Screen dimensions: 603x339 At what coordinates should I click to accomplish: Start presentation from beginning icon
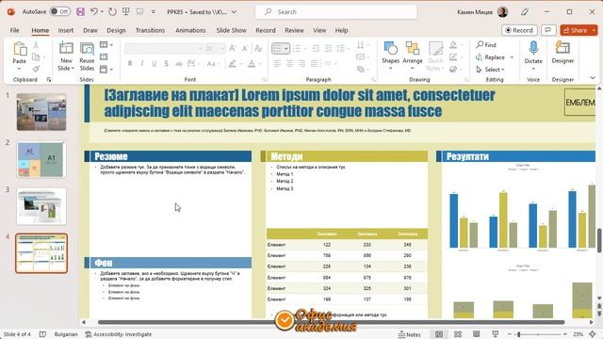(125, 12)
